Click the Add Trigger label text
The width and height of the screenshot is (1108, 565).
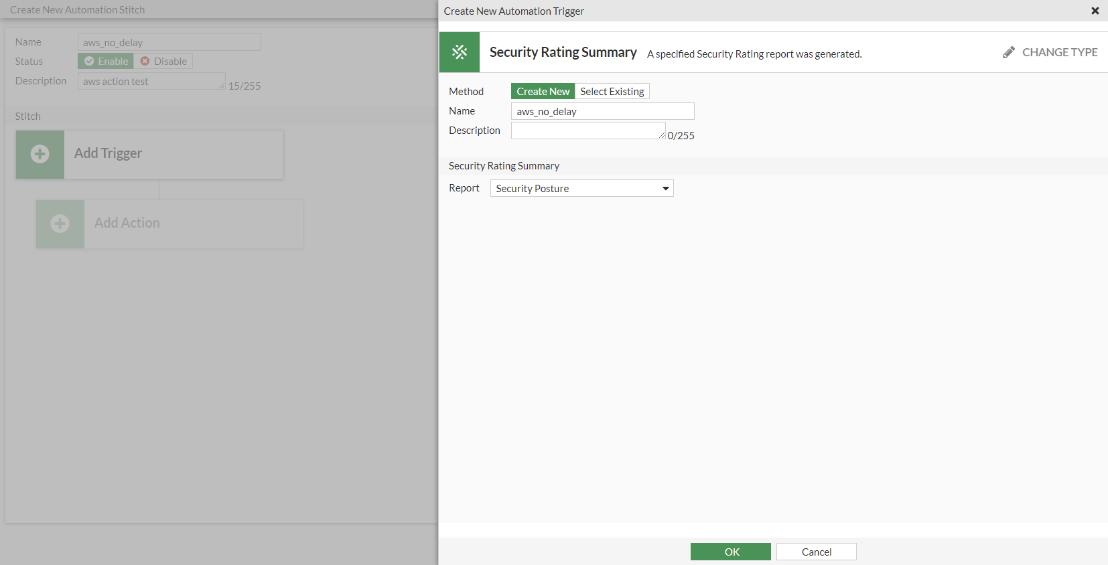point(108,153)
